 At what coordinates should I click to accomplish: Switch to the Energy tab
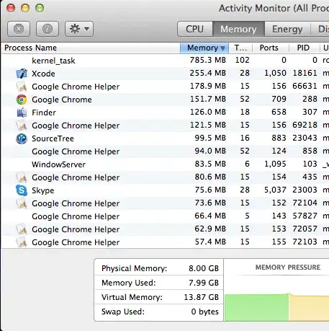[287, 29]
